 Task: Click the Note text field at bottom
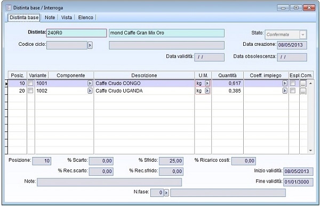point(109,182)
